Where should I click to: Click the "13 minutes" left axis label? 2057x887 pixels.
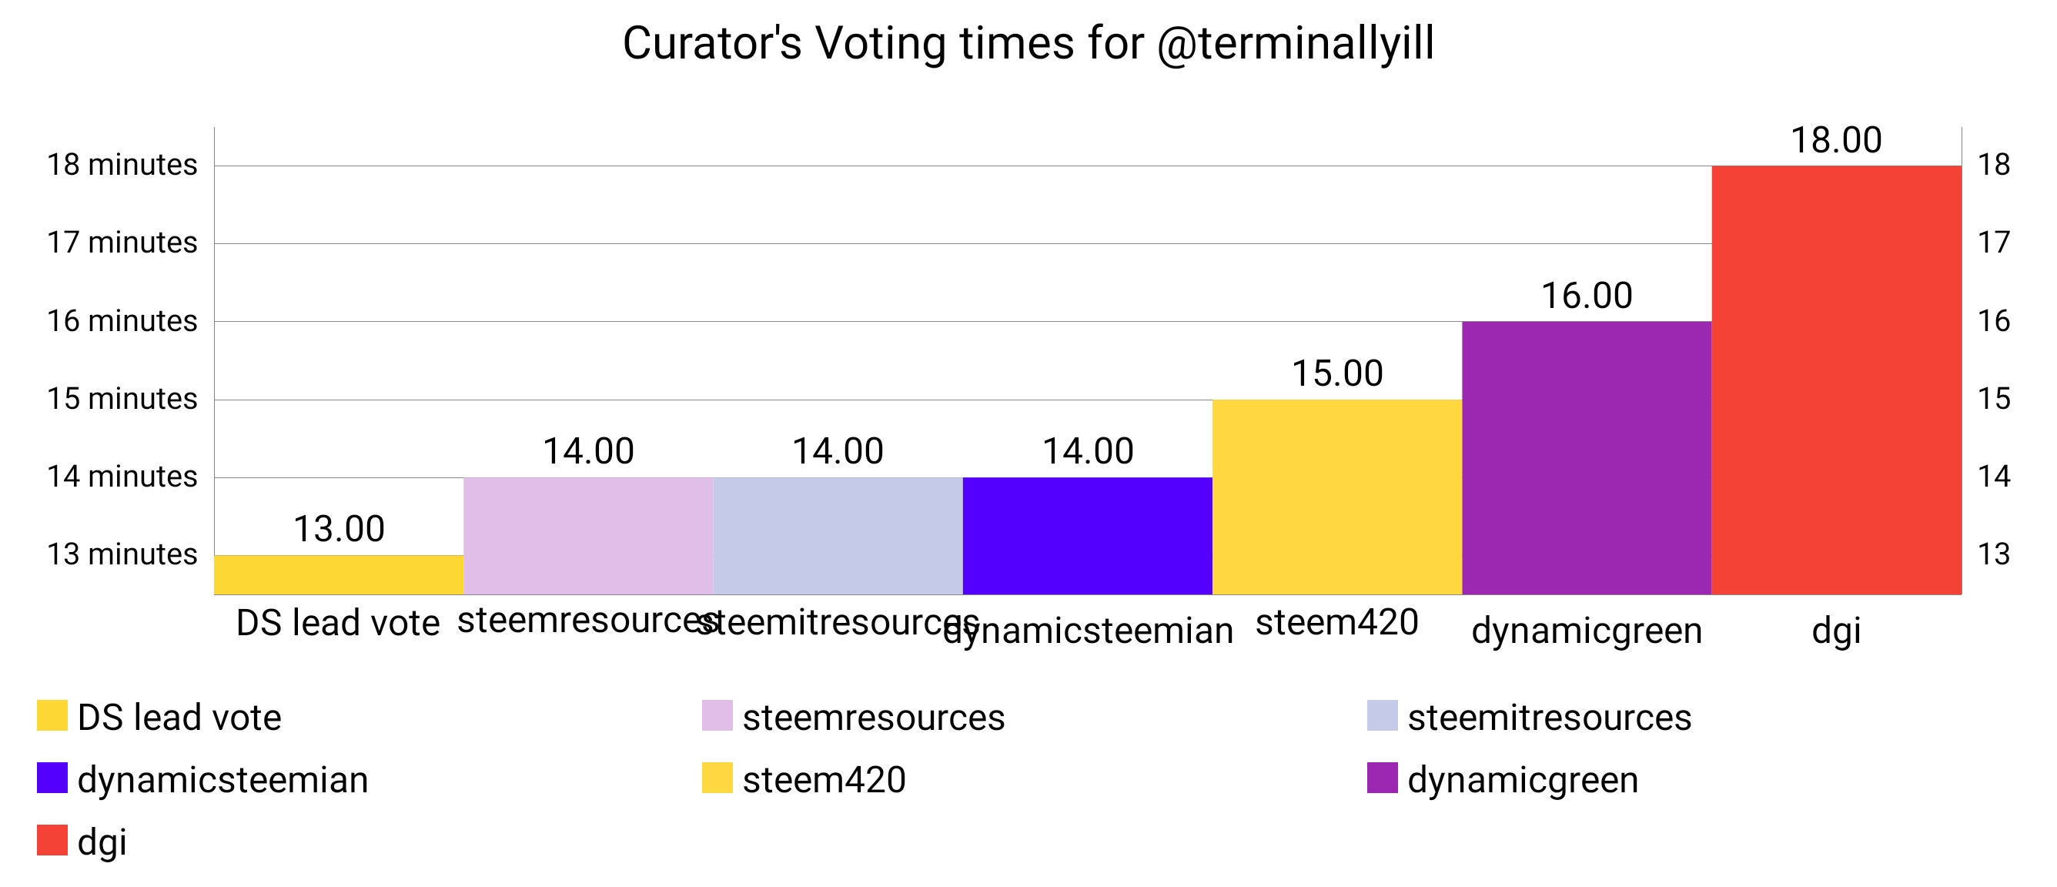click(122, 554)
